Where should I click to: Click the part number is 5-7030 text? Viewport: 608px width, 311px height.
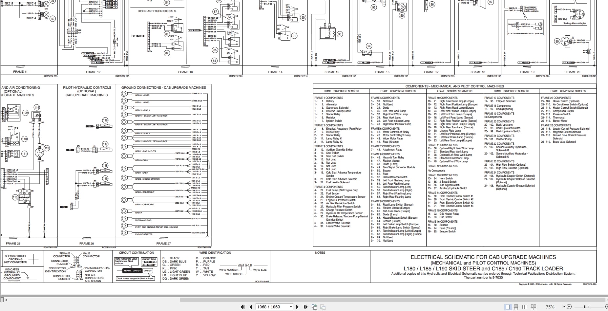[x=483, y=278]
